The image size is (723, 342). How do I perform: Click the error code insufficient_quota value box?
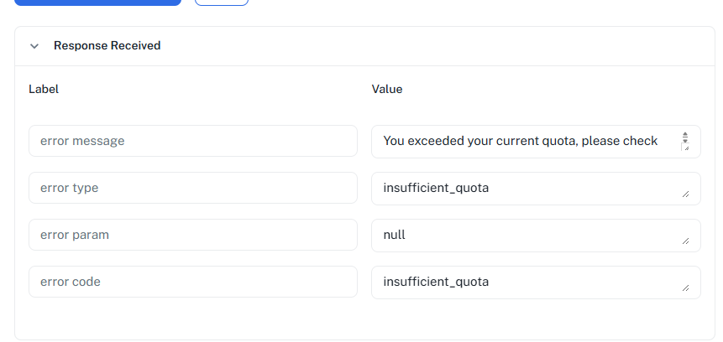(521, 282)
